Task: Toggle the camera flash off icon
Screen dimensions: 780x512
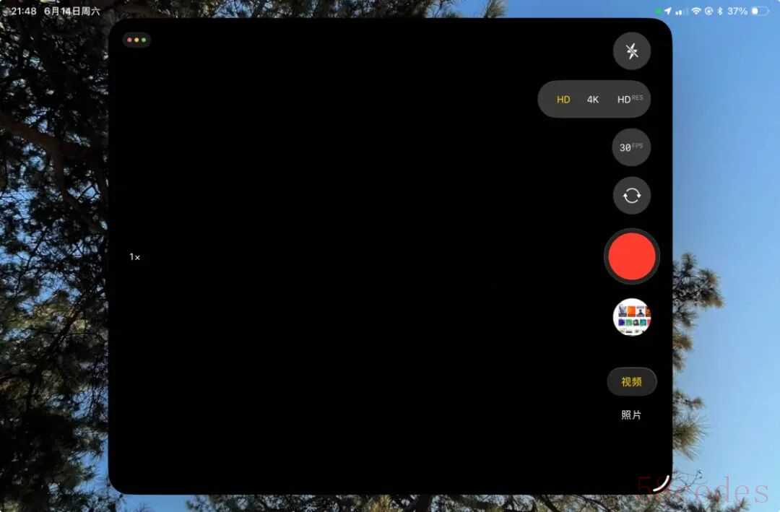Action: [632, 51]
